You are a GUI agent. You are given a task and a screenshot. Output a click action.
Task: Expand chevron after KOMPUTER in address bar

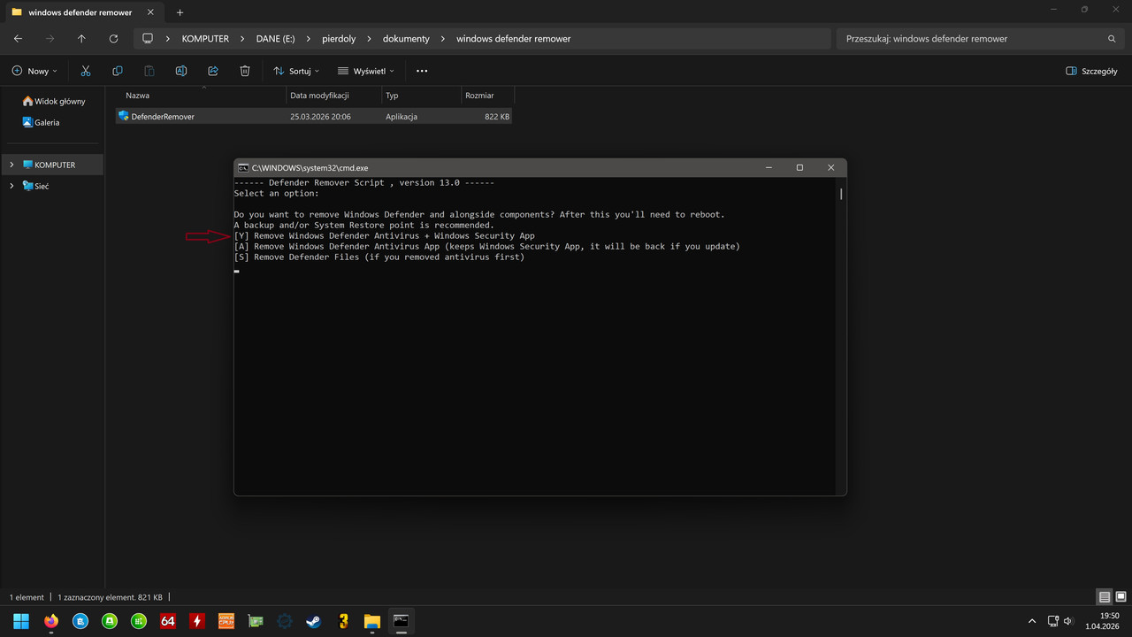click(x=242, y=39)
